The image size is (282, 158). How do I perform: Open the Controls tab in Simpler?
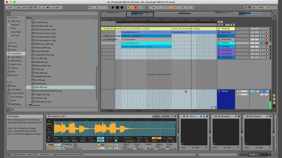point(166,116)
